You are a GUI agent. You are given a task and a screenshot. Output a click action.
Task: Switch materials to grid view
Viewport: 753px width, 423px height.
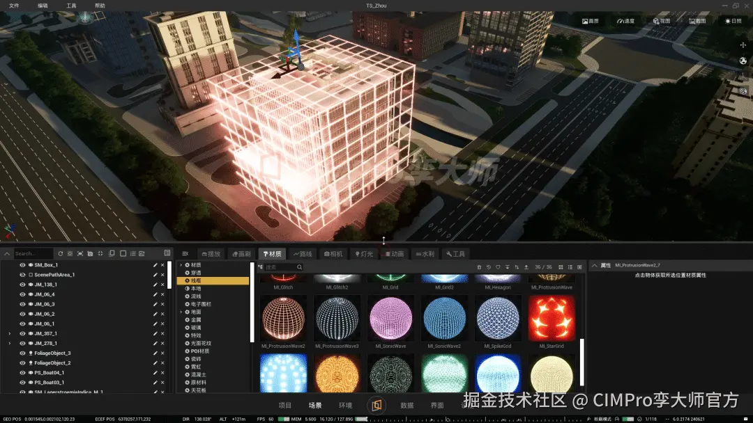(x=561, y=267)
